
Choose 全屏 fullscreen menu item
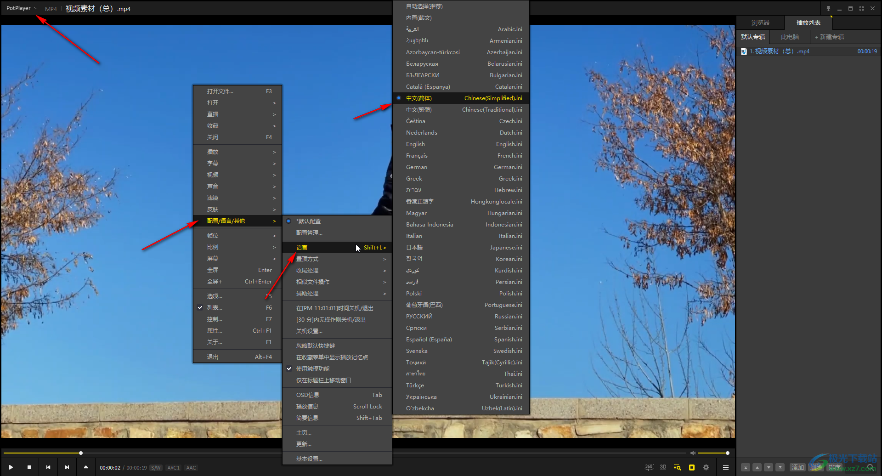(x=237, y=270)
